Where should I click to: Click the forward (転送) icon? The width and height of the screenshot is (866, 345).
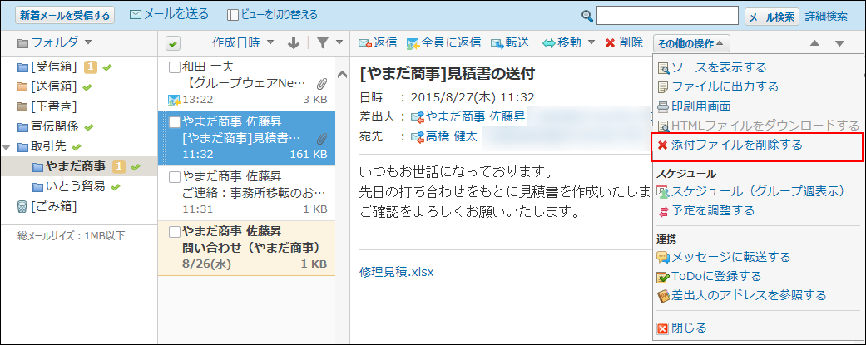click(x=497, y=43)
